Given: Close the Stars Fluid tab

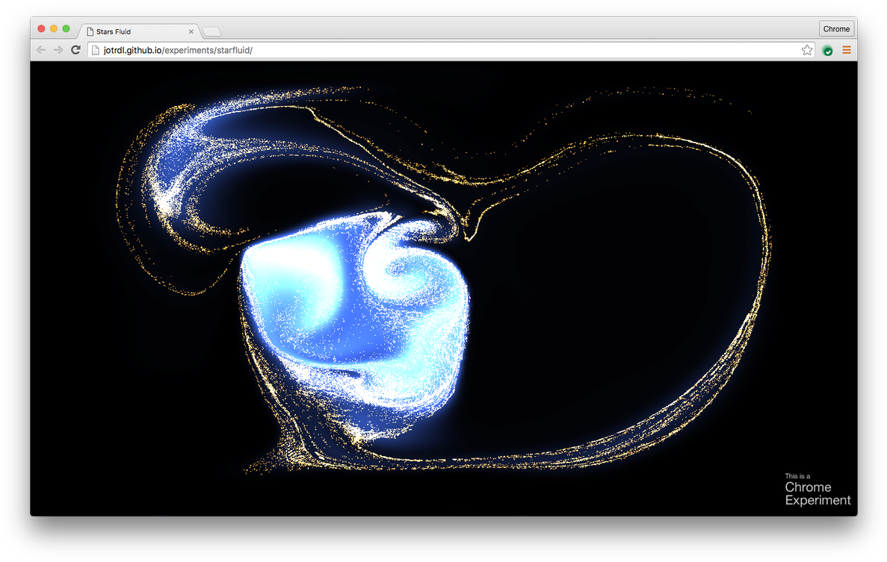Looking at the screenshot, I should pos(191,31).
